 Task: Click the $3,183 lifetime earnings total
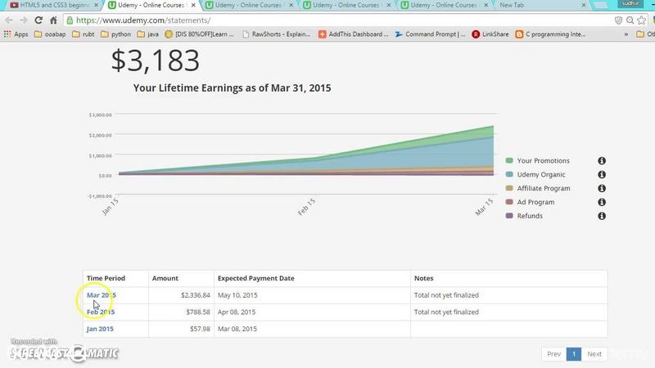(155, 60)
